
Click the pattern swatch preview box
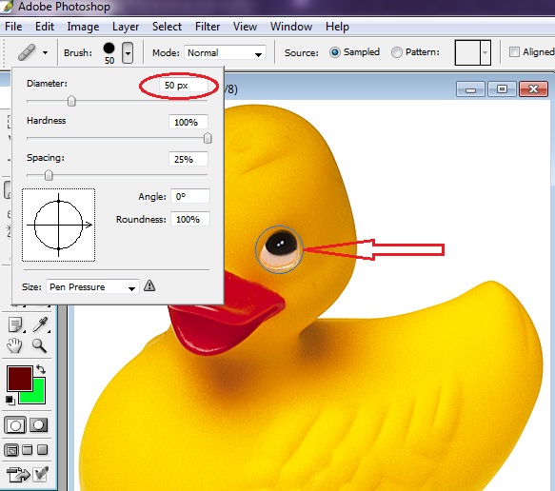point(467,52)
